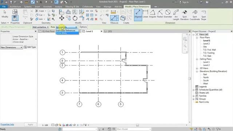Viewport: 233px width, 131px height.
Task: Click the Options button in options bar
Action: point(83,27)
